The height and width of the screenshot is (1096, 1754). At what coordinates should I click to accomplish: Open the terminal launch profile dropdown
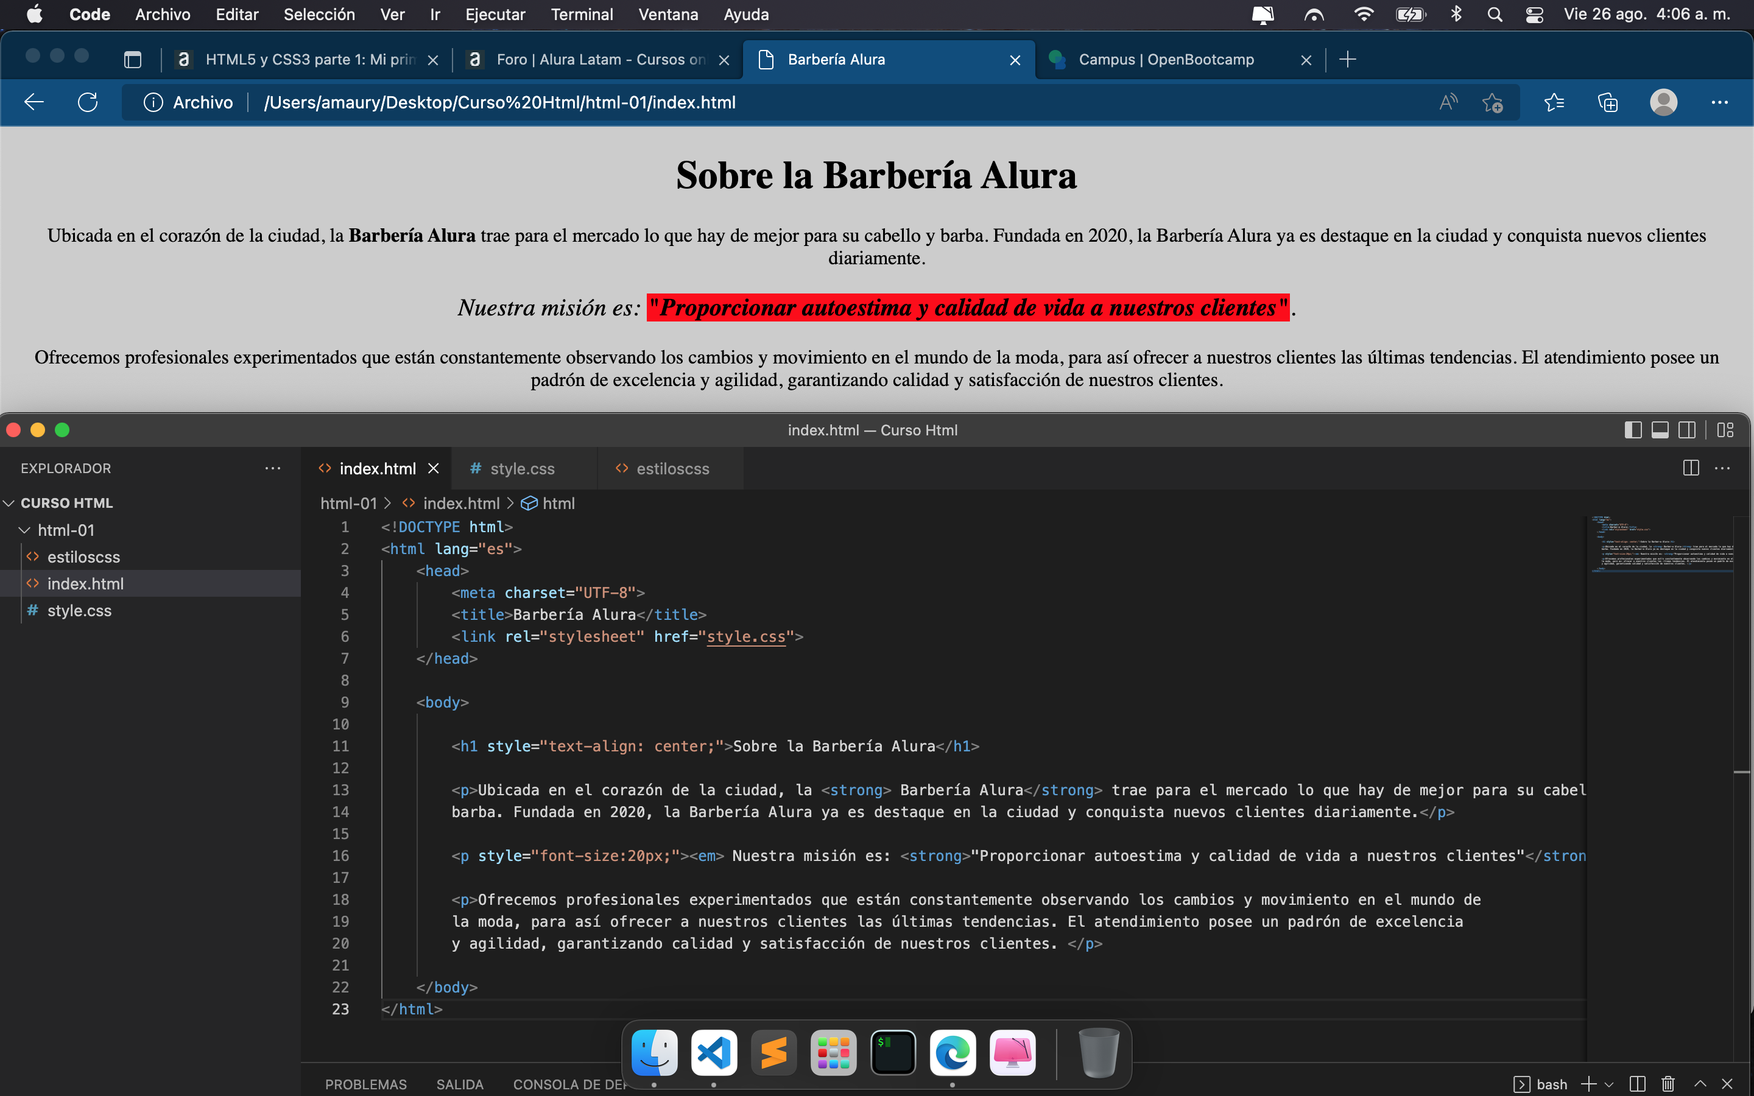(1610, 1084)
